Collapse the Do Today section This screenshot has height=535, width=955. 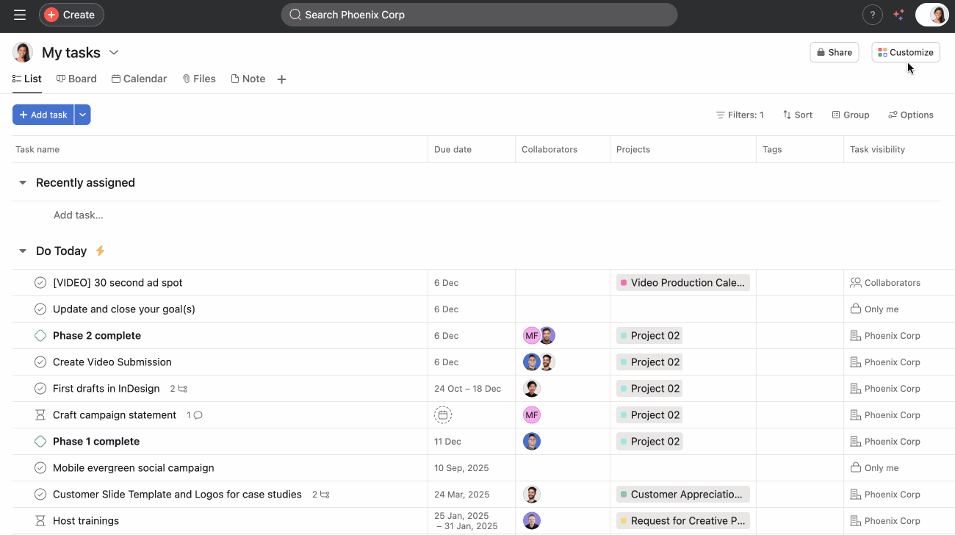click(x=22, y=251)
